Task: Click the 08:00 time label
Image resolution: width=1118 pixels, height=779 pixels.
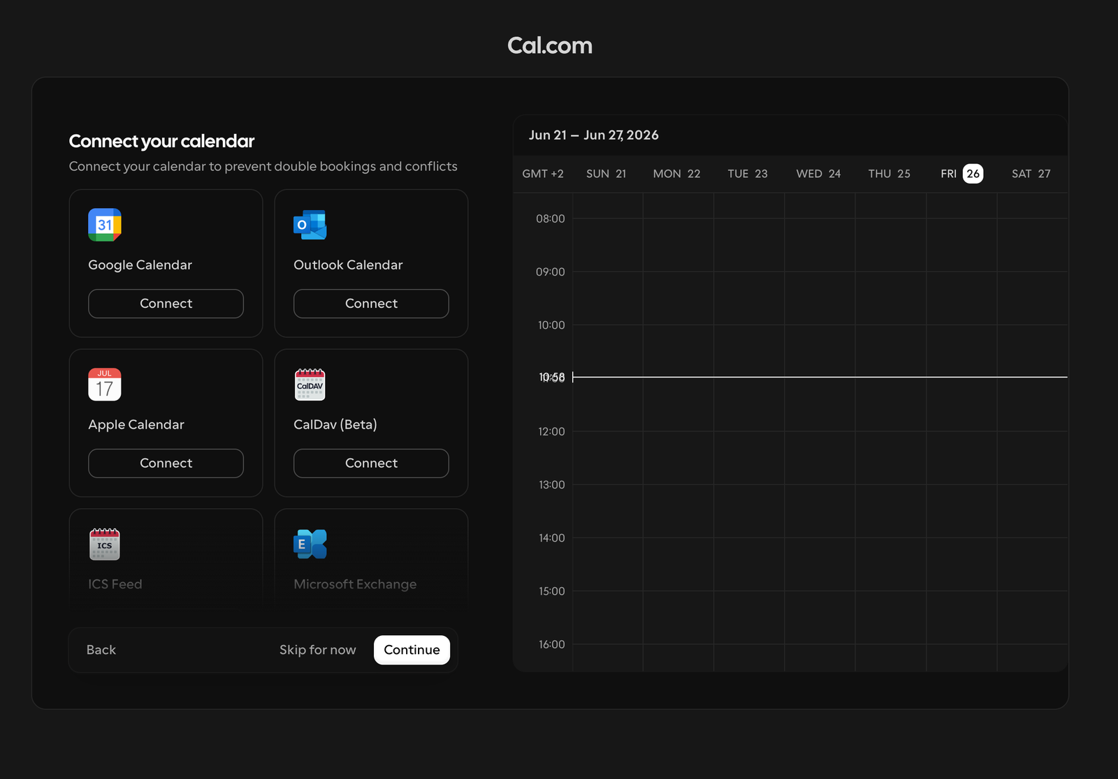Action: click(551, 218)
